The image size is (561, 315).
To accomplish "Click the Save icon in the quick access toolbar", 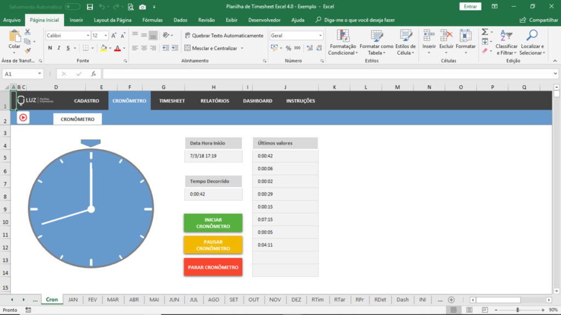I will [x=90, y=7].
